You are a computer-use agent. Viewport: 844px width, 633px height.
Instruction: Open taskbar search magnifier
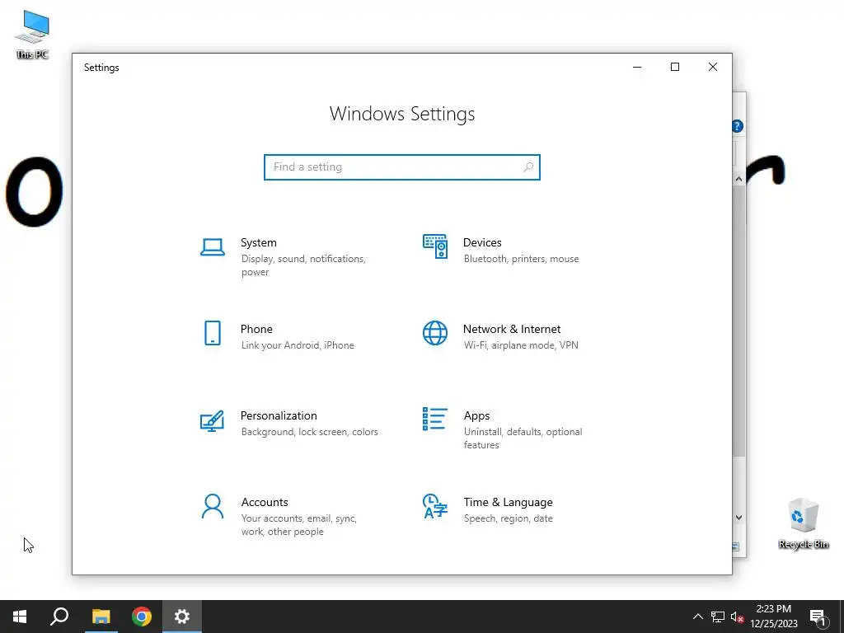(59, 617)
